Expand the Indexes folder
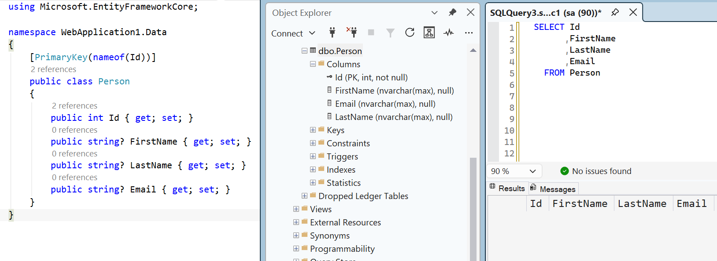The width and height of the screenshot is (717, 261). [x=313, y=169]
